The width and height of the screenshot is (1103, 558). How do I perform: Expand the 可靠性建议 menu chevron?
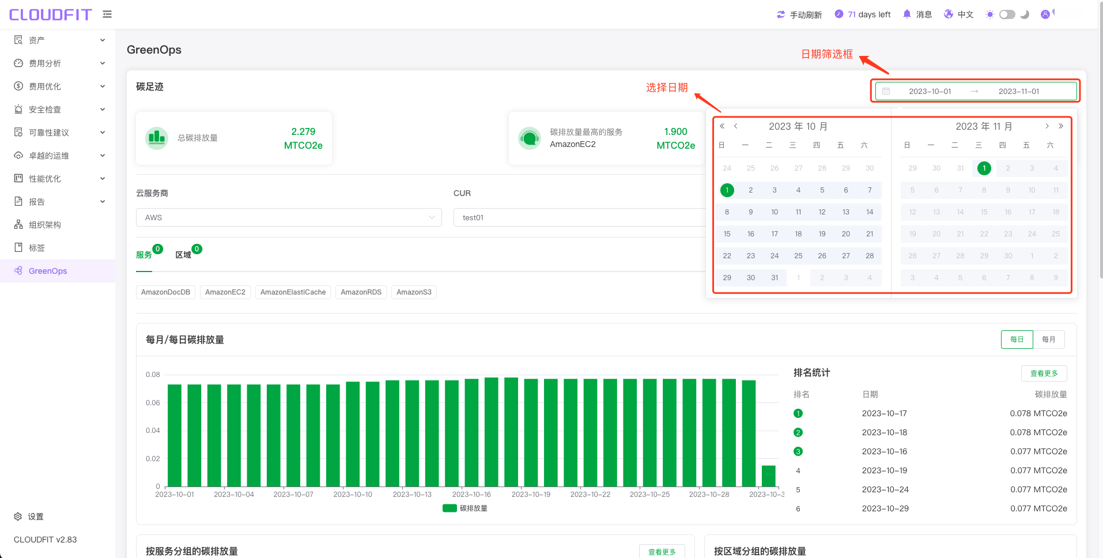[x=103, y=132]
